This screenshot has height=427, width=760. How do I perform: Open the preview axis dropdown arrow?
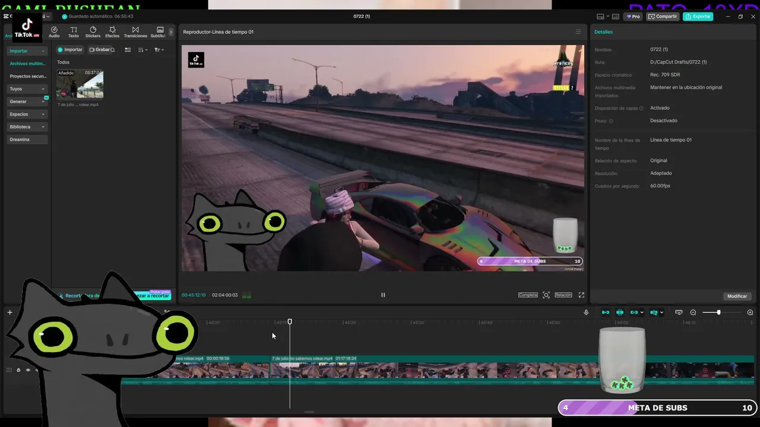661,313
